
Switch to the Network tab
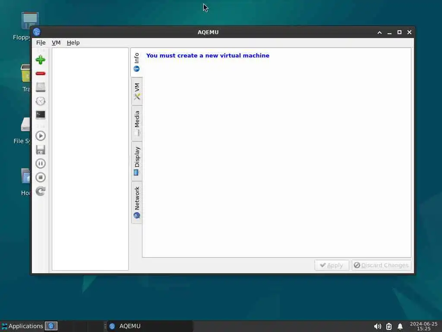tap(137, 202)
